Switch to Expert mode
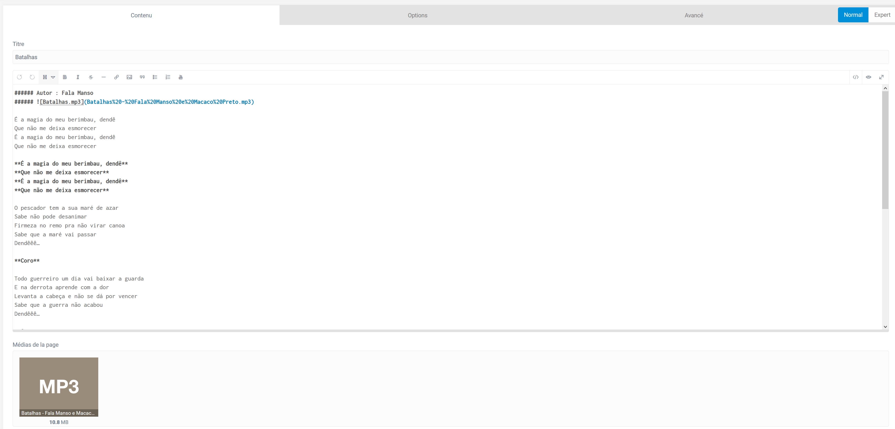Viewport: 895px width, 429px height. pos(882,15)
